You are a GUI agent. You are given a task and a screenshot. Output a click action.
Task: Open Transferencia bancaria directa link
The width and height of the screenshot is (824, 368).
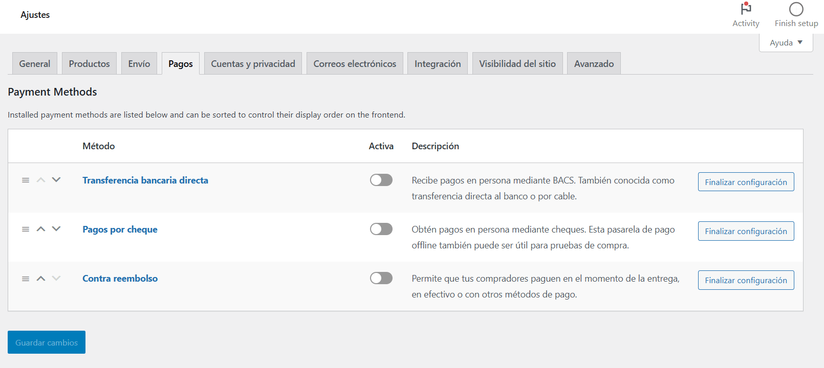coord(145,180)
